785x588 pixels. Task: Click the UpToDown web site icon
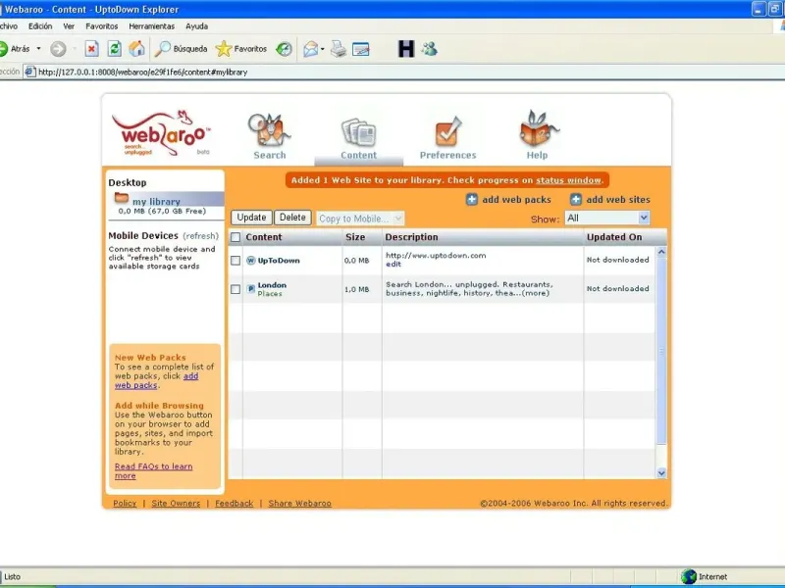251,261
